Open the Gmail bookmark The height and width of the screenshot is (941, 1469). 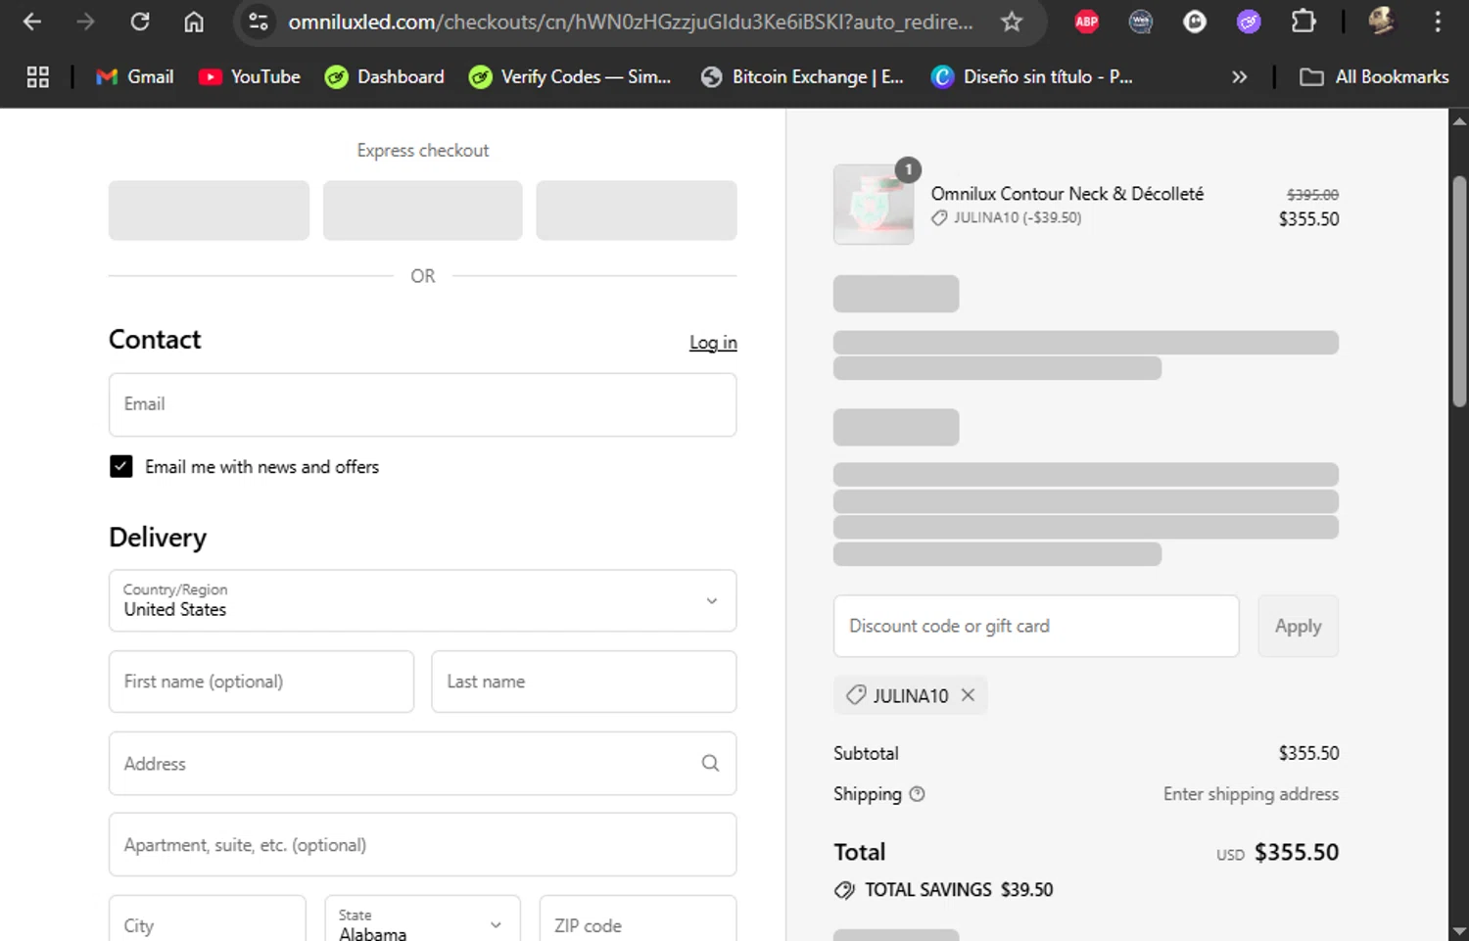click(135, 77)
